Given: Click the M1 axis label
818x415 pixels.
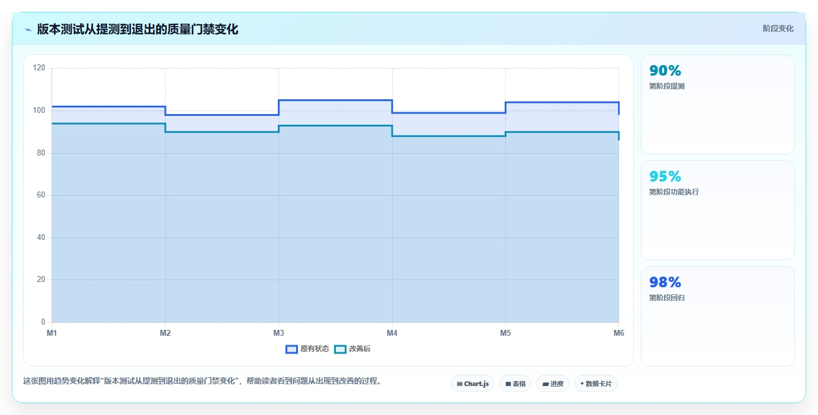Looking at the screenshot, I should [52, 333].
